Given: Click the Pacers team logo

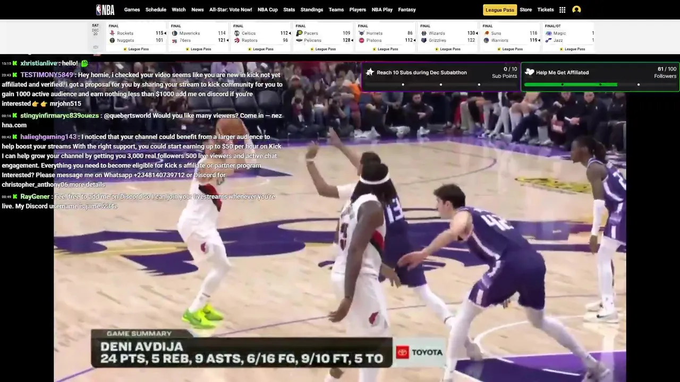Looking at the screenshot, I should pos(299,33).
